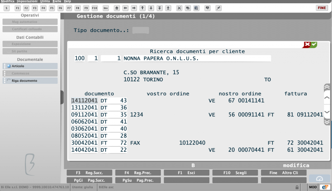
Task: Click the PgGi Pag.Succ. button
Action: point(89,180)
